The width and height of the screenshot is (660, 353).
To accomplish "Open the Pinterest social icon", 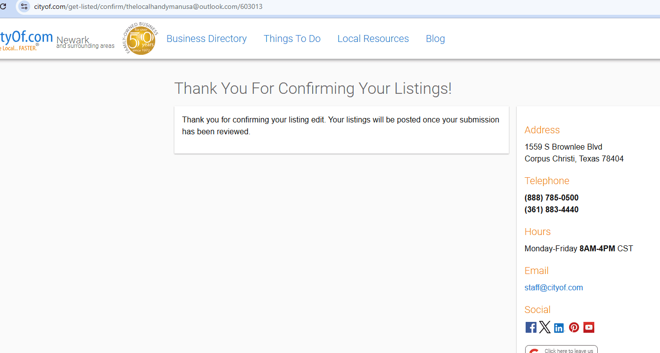I will [x=574, y=327].
